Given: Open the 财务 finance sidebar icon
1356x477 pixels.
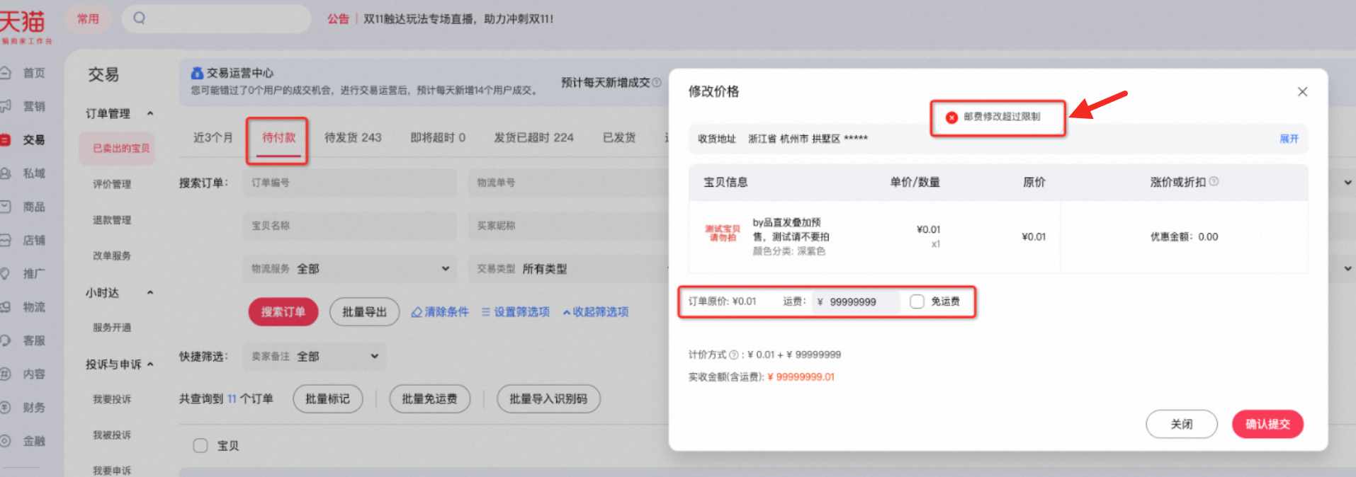Looking at the screenshot, I should click(5, 408).
